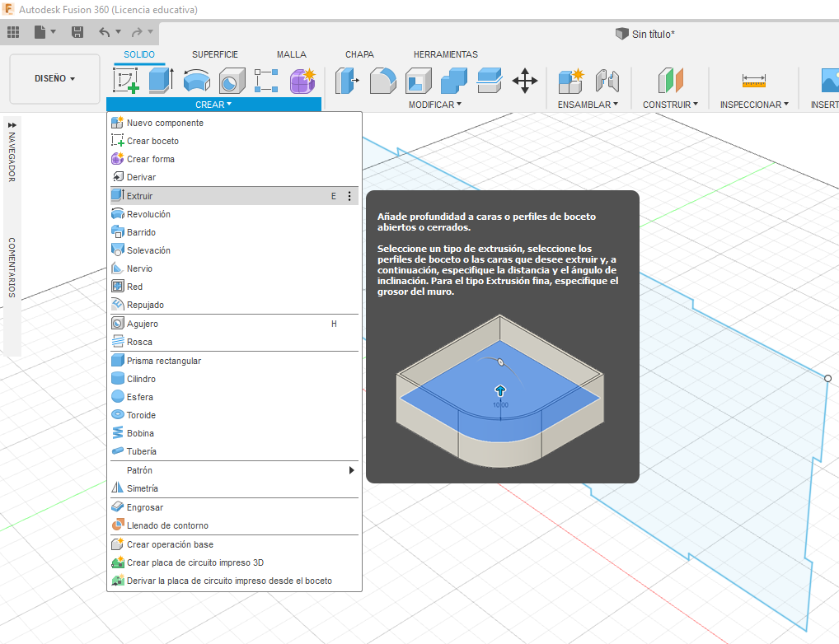Click the Insert image icon

point(830,80)
